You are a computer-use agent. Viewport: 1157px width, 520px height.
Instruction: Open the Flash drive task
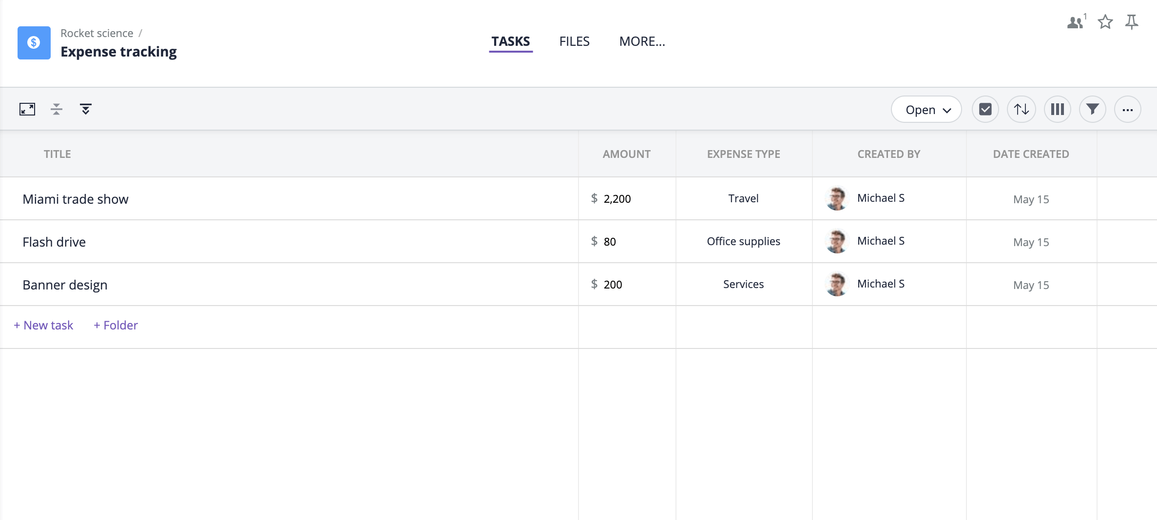[54, 242]
